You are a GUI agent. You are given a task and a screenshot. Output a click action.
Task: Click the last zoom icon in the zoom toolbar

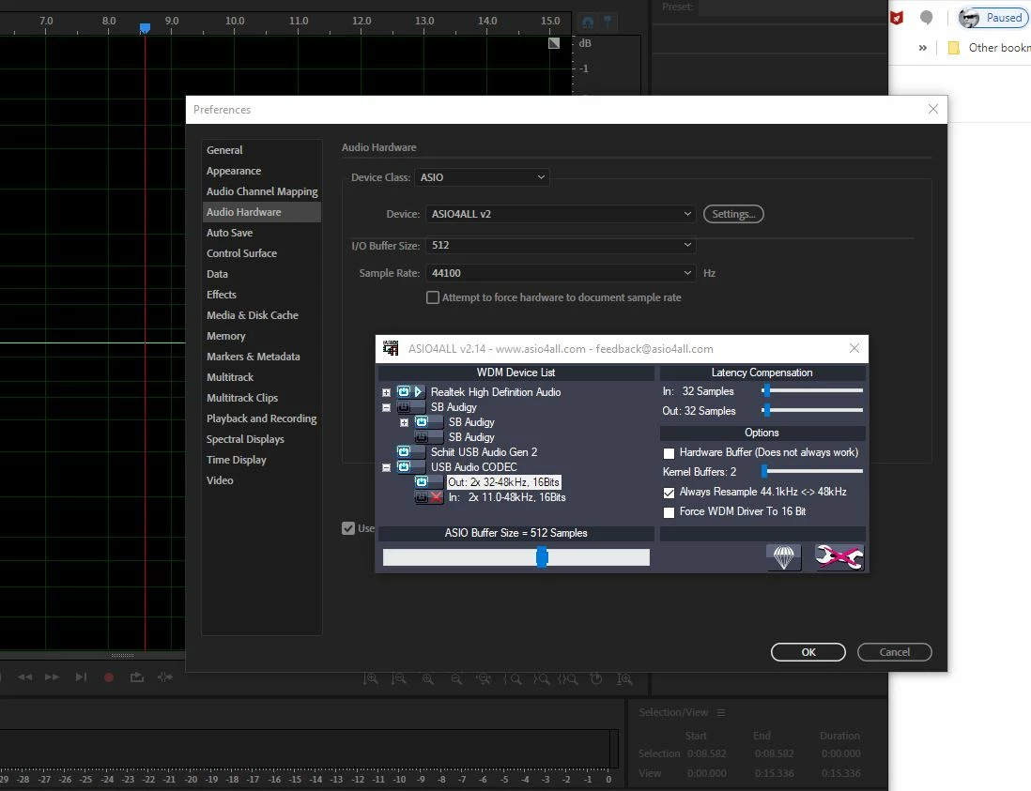(624, 678)
